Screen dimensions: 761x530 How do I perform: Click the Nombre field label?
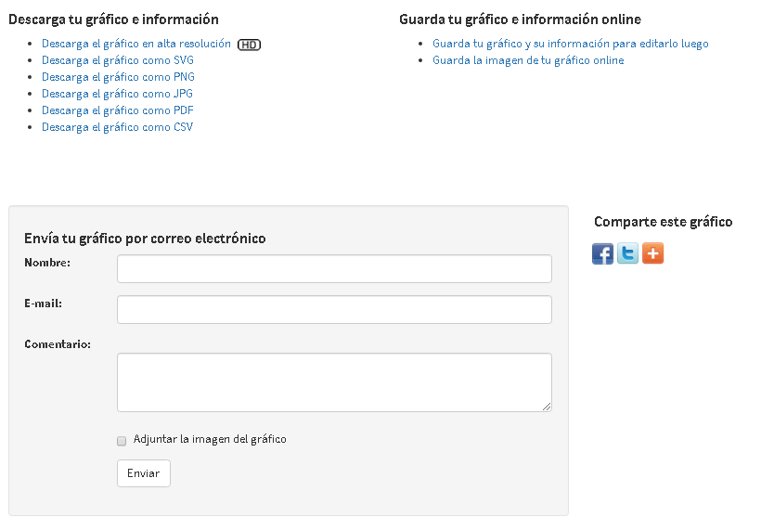click(x=47, y=263)
